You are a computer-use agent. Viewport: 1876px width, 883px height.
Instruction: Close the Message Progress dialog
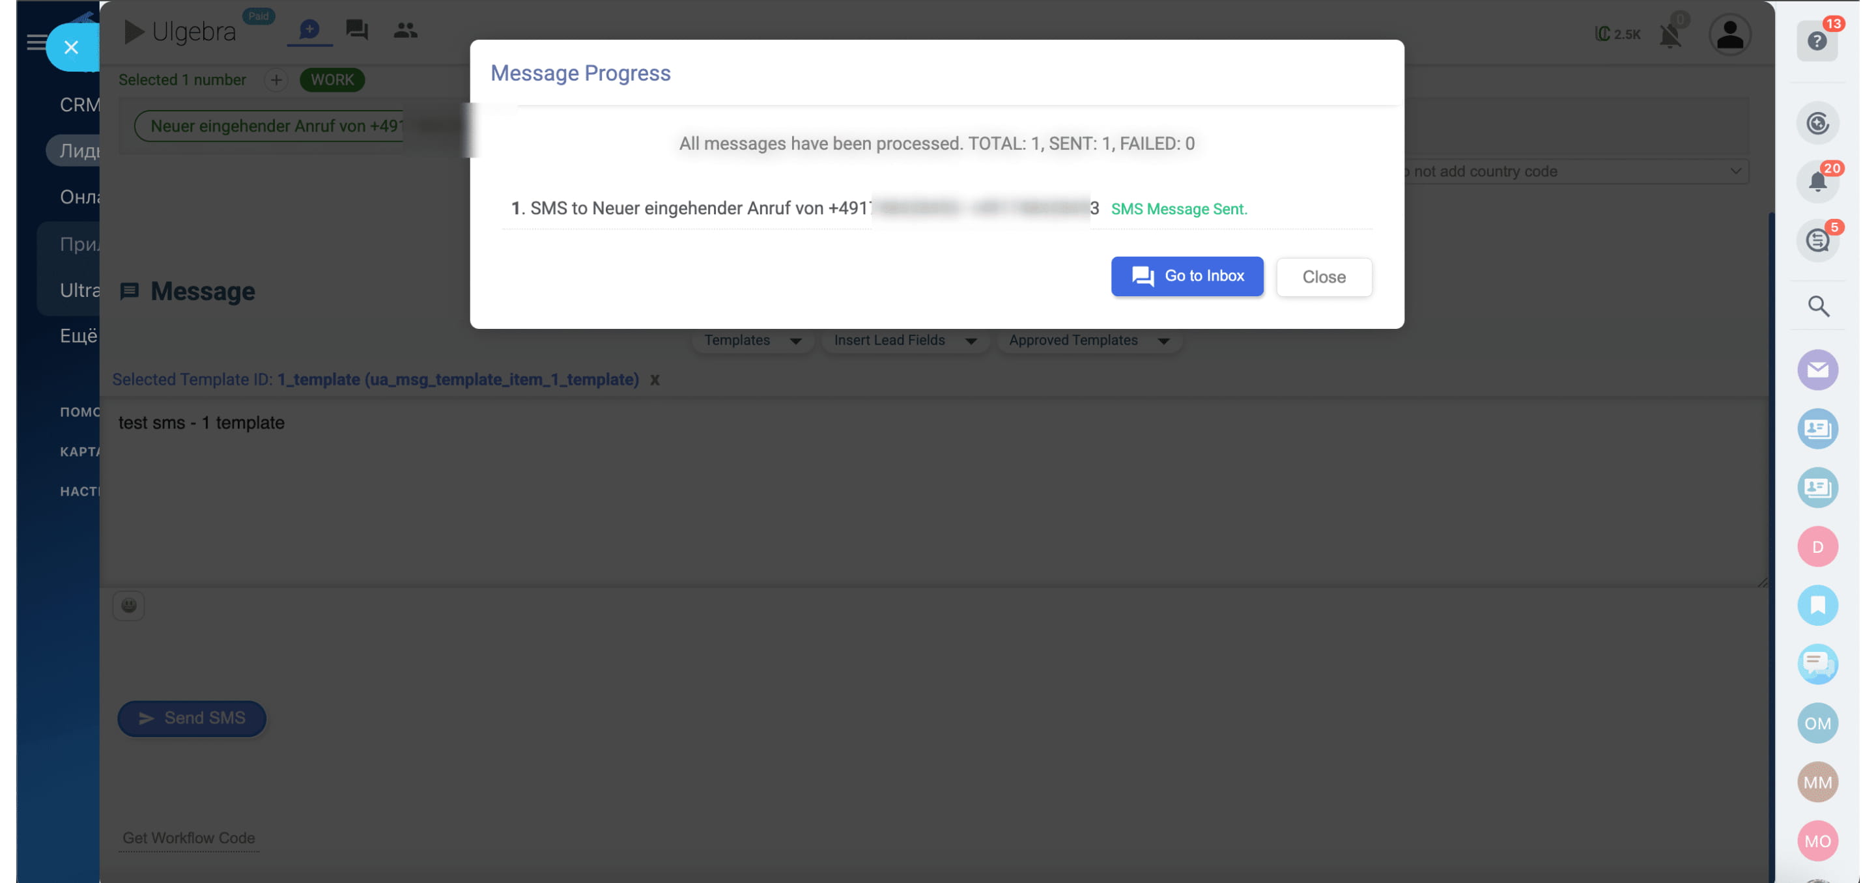point(1324,277)
